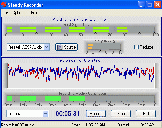Enable the Reduce checkbox
Viewport: 162px width, 128px height.
tap(136, 47)
